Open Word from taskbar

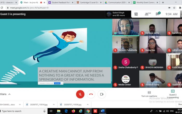[x=102, y=111]
